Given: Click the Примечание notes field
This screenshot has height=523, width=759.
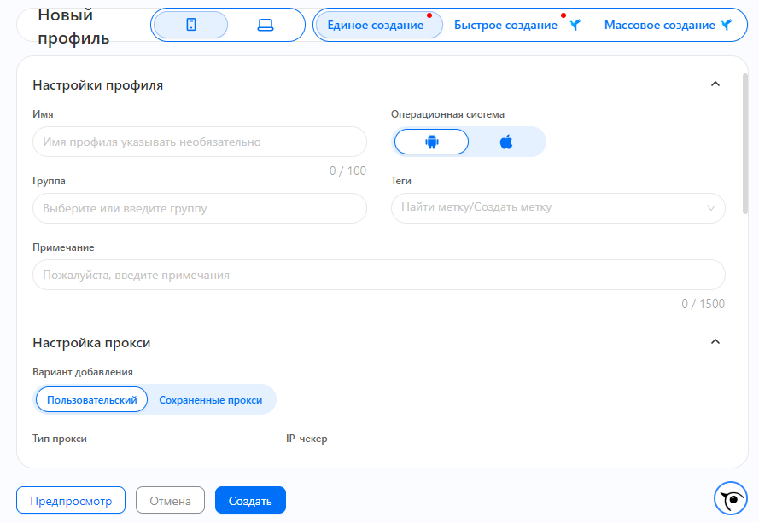Looking at the screenshot, I should [378, 275].
